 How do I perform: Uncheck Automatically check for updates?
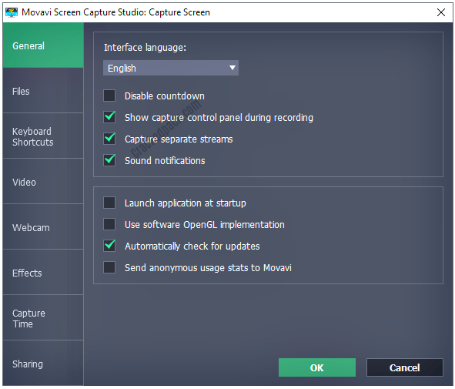click(109, 246)
